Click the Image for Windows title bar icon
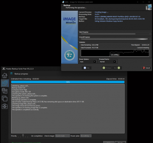The width and height of the screenshot is (153, 143). pyautogui.click(x=63, y=2)
